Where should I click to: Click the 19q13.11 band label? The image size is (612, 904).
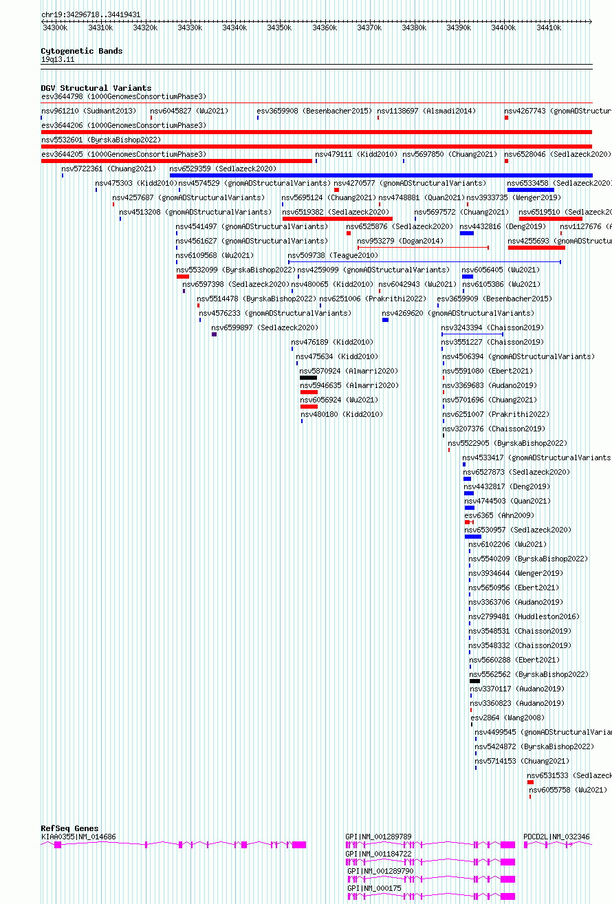[x=58, y=60]
